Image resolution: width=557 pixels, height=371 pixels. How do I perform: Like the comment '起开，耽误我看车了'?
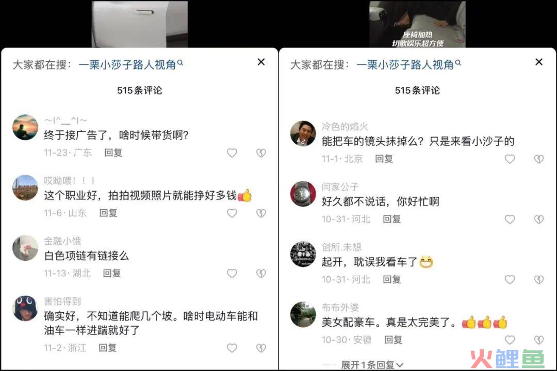pyautogui.click(x=510, y=280)
